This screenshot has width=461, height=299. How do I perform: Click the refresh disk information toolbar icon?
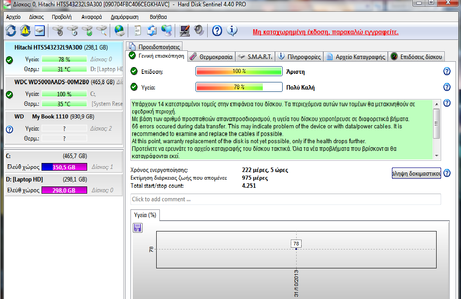point(11,31)
